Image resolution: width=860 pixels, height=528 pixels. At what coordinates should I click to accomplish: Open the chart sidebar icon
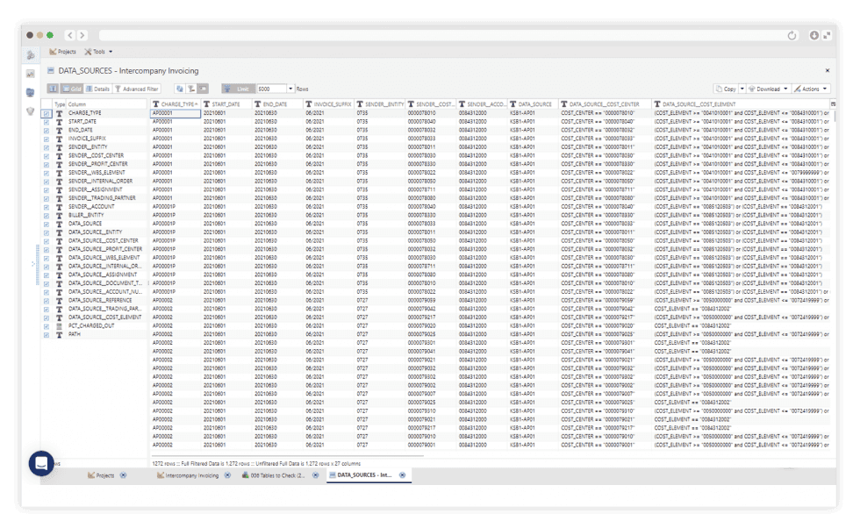[x=31, y=74]
